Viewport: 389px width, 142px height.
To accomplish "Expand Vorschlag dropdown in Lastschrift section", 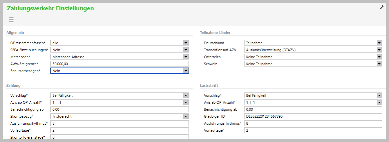I will click(379, 95).
